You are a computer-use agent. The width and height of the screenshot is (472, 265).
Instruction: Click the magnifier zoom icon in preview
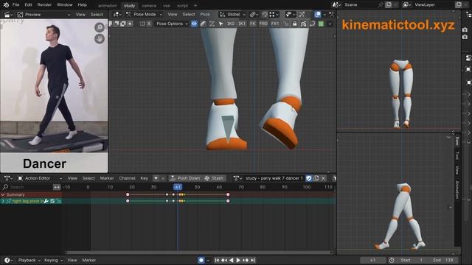(x=100, y=27)
